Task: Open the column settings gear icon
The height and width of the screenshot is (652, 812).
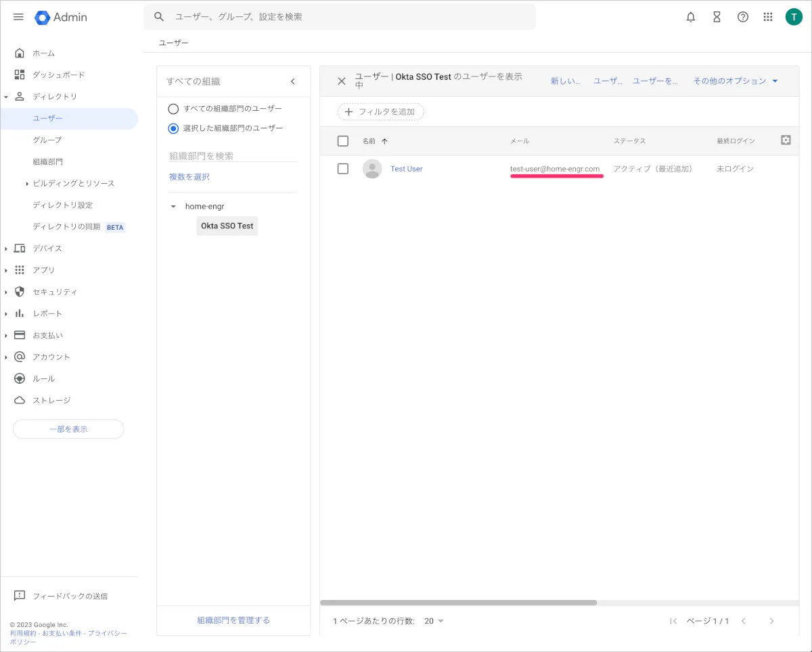Action: tap(786, 141)
